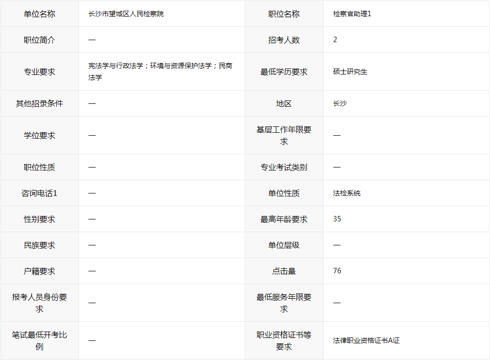Viewport: 490px width, 360px height.
Task: Select the maximum age value 35
Action: (337, 219)
